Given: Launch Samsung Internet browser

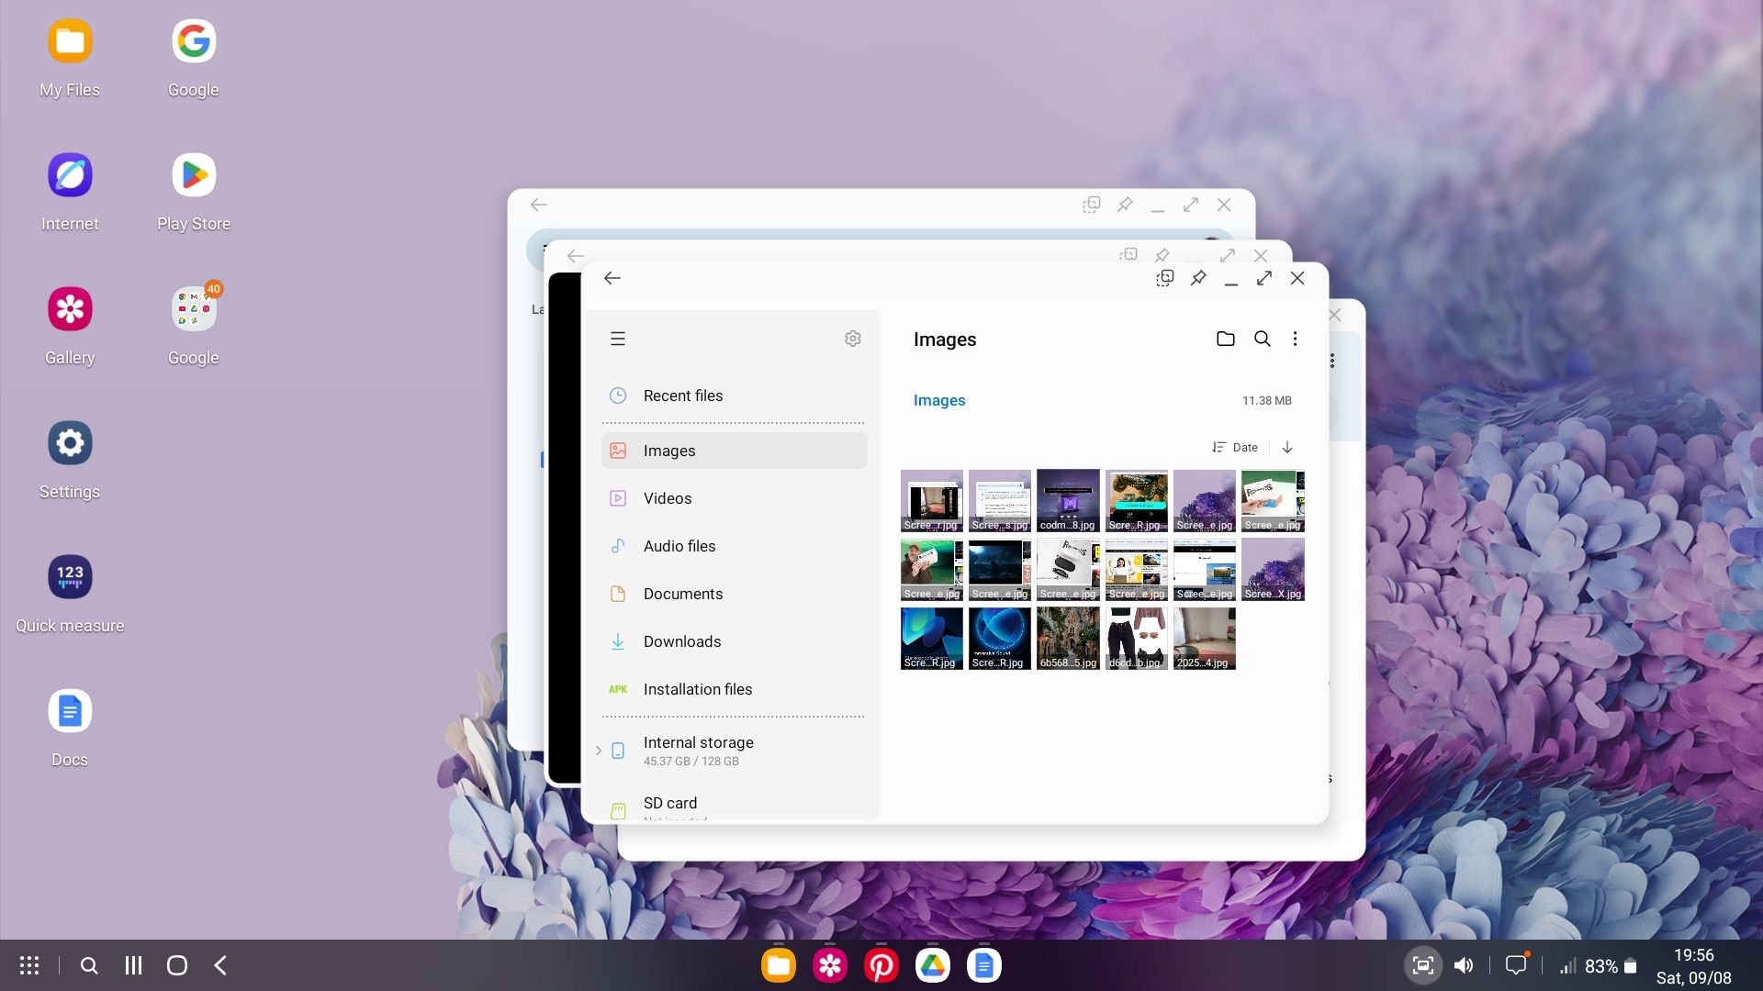Looking at the screenshot, I should tap(70, 191).
